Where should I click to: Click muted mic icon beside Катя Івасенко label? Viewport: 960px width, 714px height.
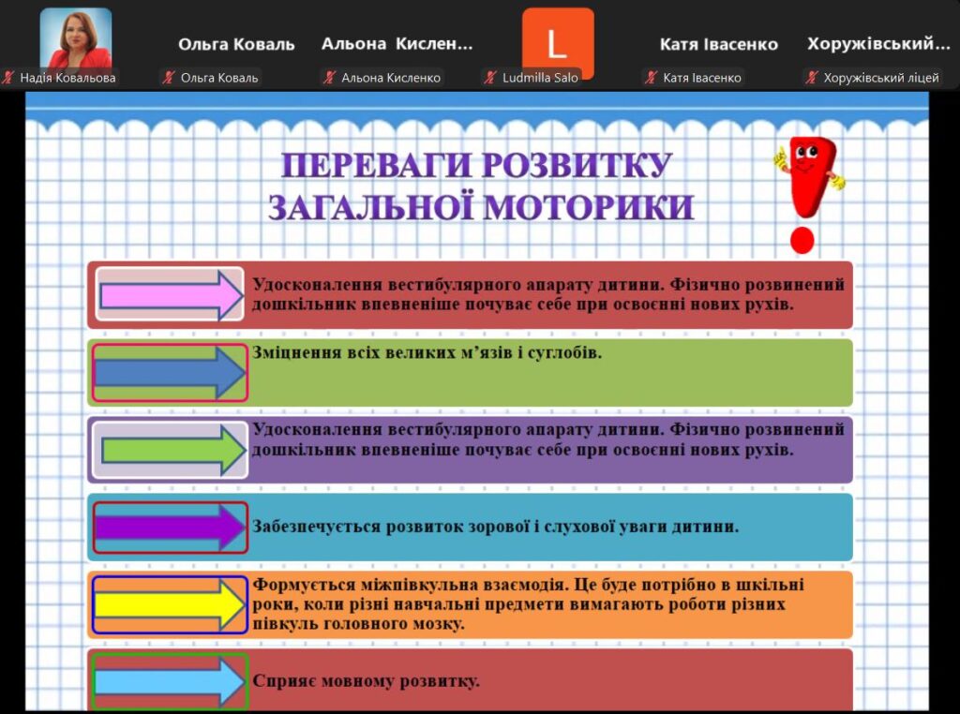tap(652, 78)
